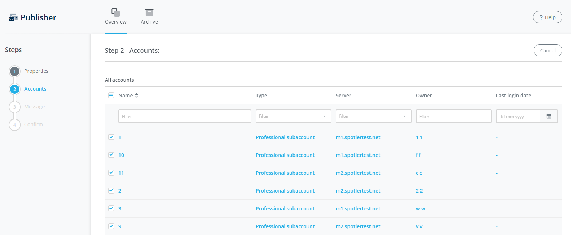
Task: Click Professional subaccount type in row 3
Action: [285, 209]
